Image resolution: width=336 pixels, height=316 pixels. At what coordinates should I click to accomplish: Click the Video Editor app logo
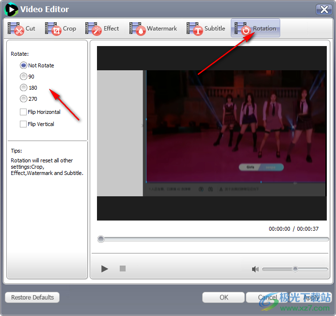11,9
